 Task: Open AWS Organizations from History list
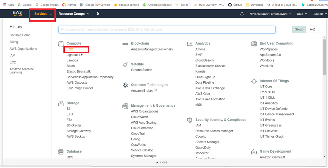tap(23, 49)
